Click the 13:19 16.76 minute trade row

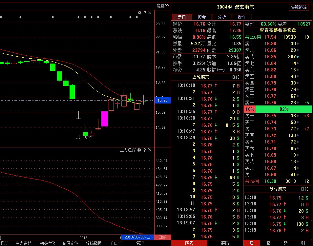pos(278,231)
